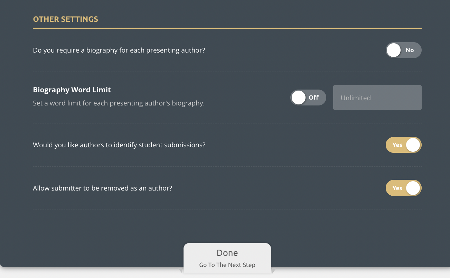Image resolution: width=450 pixels, height=278 pixels.
Task: Click the white knob of the student submissions toggle
Action: click(x=413, y=145)
